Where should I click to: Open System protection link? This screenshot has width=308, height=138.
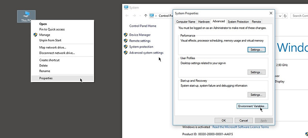pyautogui.click(x=141, y=47)
